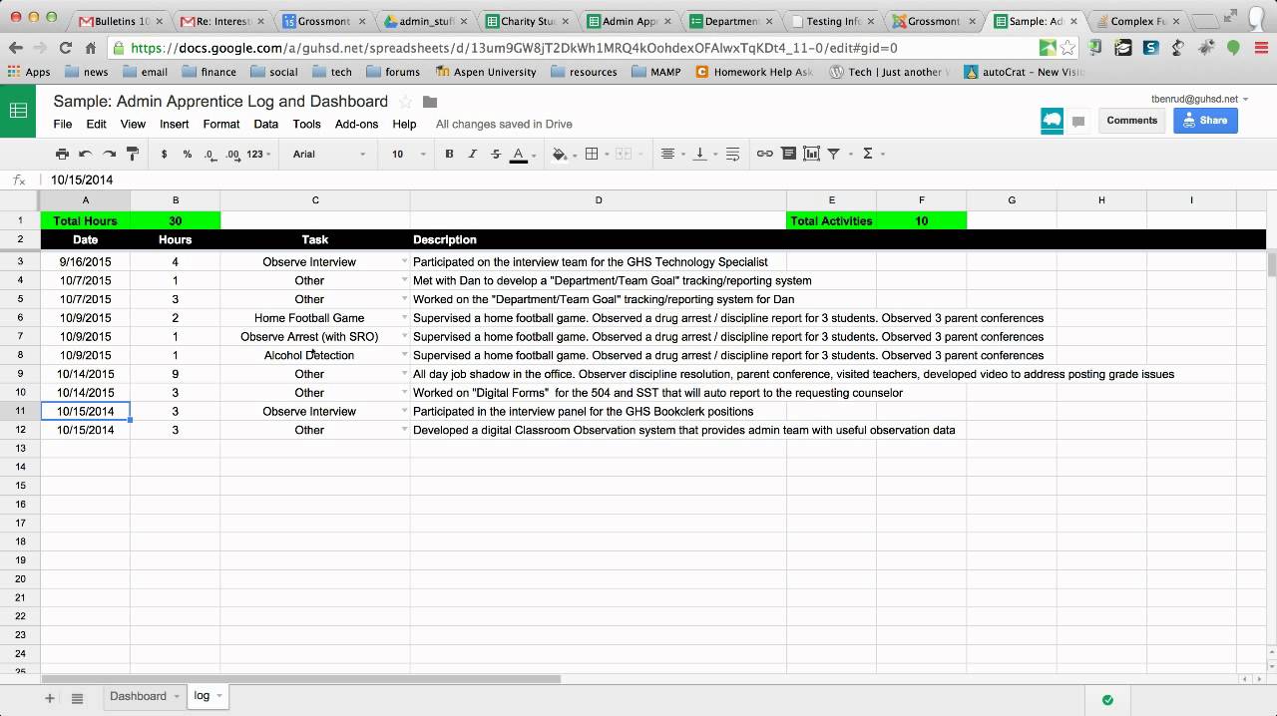Undo the last action
Image resolution: width=1277 pixels, height=716 pixels.
click(x=86, y=154)
